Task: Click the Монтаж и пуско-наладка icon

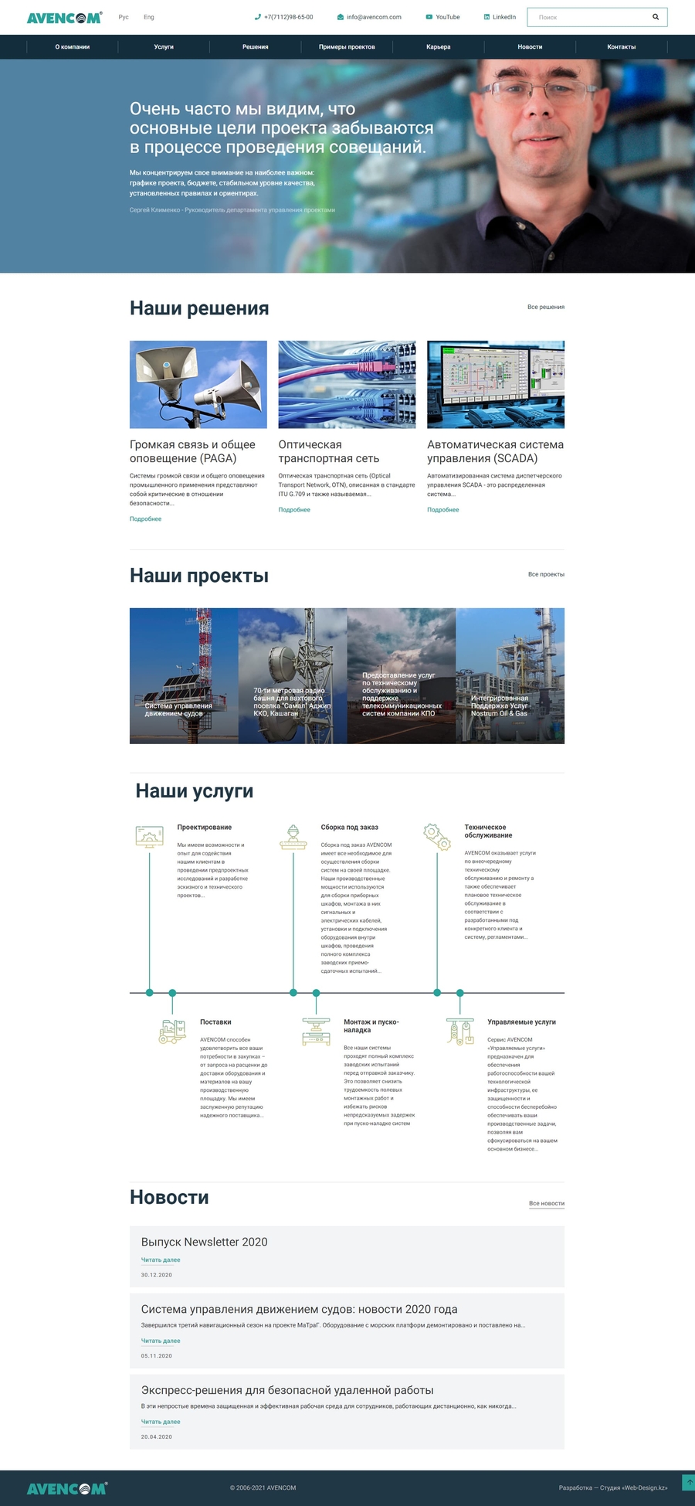Action: (316, 1032)
